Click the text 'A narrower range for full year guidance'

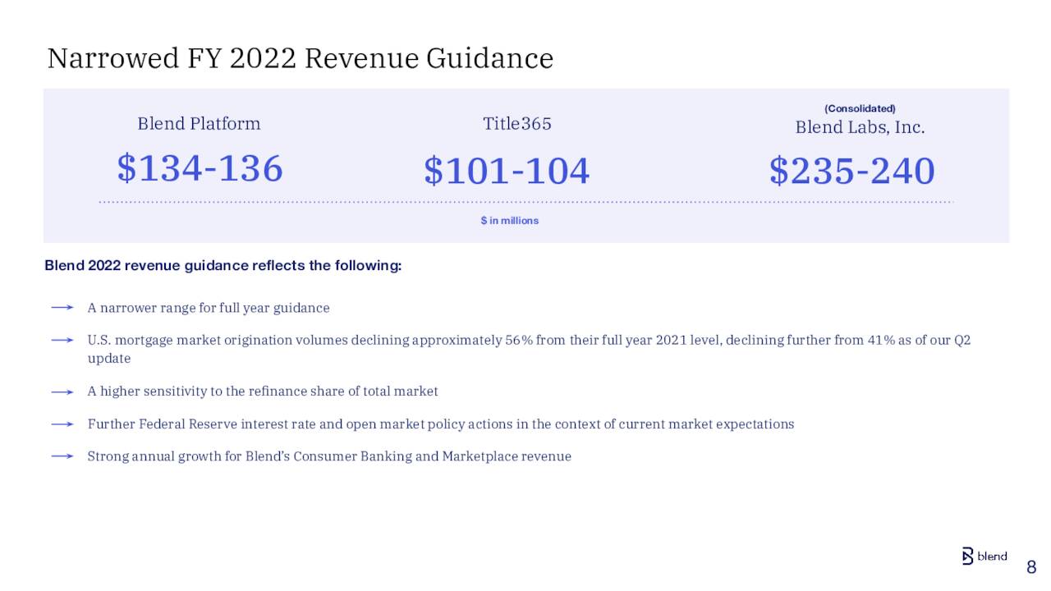(209, 308)
